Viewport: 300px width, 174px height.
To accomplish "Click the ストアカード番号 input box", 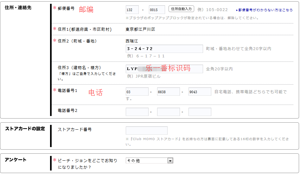I will point(146,131).
